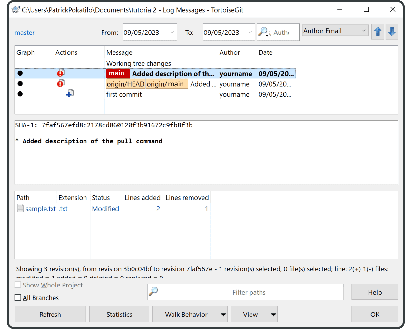Viewport: 413px width, 329px height.
Task: Click the modified-file warning icon on the main commit
Action: tap(61, 73)
